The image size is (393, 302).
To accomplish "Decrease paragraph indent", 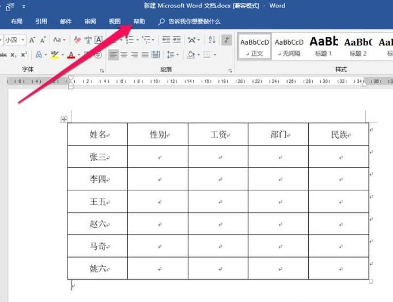I will click(x=166, y=40).
